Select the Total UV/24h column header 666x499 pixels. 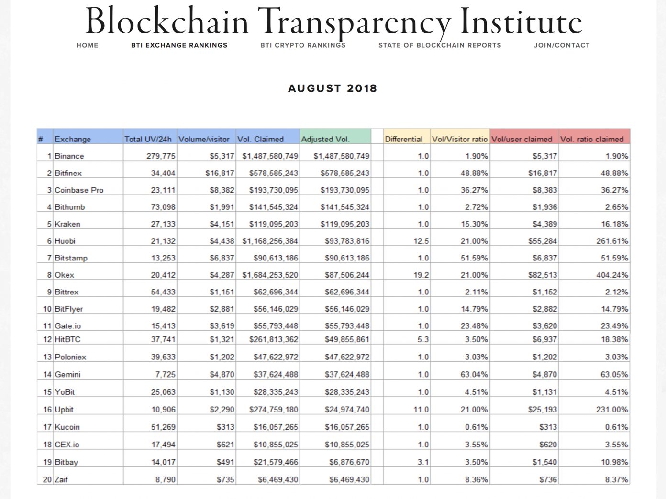pos(148,139)
